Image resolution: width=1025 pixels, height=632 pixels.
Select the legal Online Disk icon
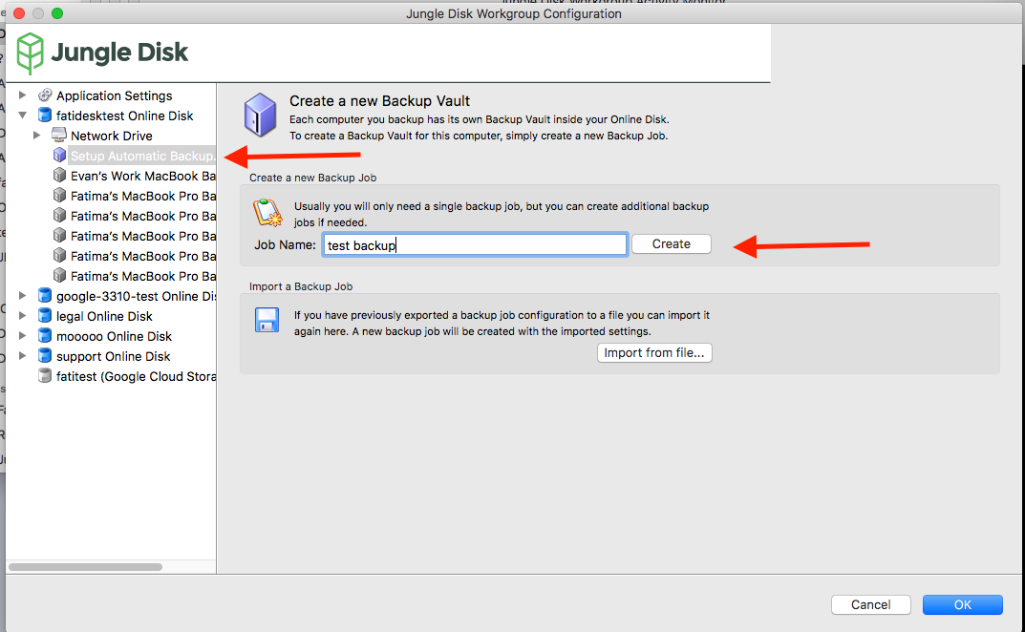coord(45,316)
